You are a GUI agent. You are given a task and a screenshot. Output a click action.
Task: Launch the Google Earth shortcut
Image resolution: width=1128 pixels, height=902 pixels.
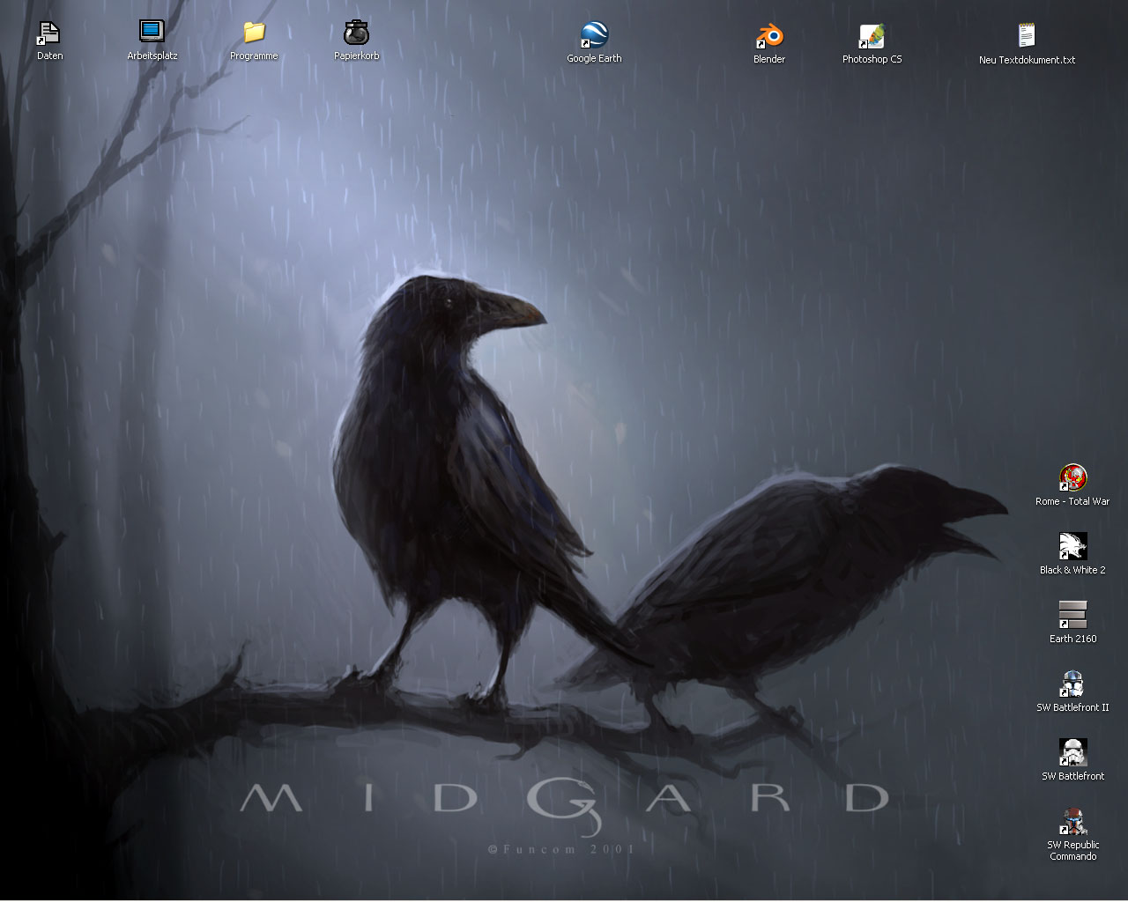pos(594,35)
